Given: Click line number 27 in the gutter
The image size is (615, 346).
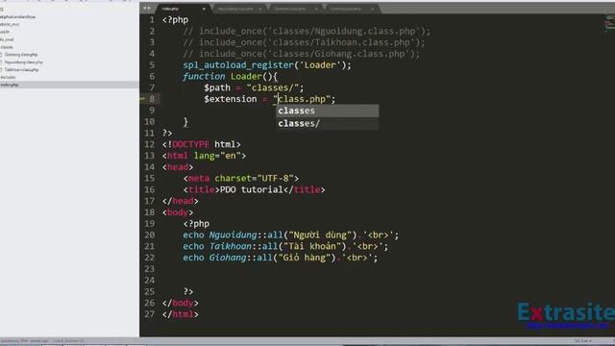Looking at the screenshot, I should (x=150, y=314).
